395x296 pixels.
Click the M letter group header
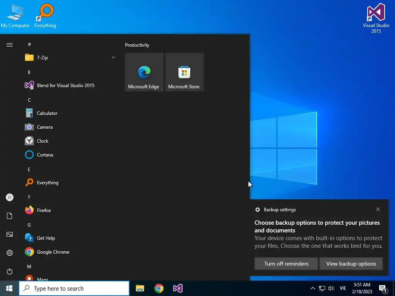(29, 267)
